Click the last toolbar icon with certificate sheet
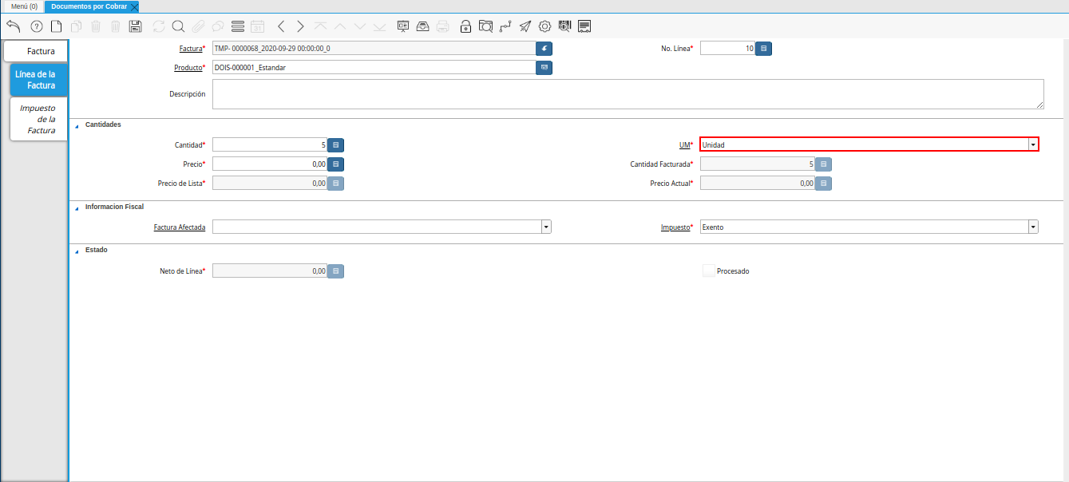Image resolution: width=1069 pixels, height=482 pixels. coord(584,26)
